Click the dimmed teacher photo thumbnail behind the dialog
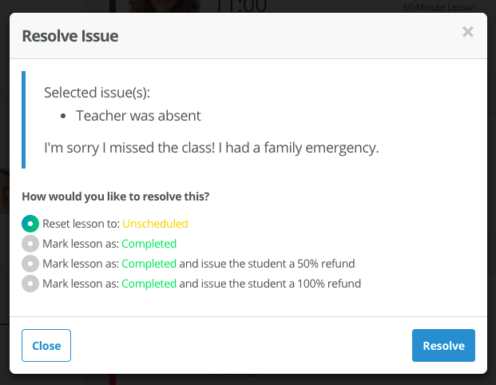The width and height of the screenshot is (496, 385). [x=165, y=6]
